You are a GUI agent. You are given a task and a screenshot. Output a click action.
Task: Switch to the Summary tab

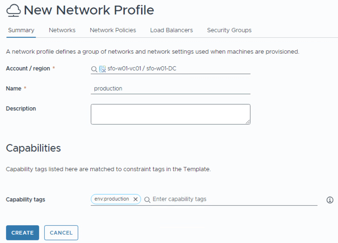click(21, 30)
